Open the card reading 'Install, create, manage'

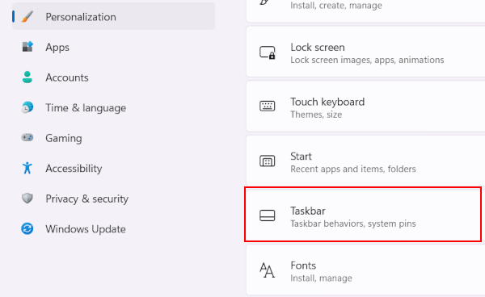pyautogui.click(x=365, y=11)
